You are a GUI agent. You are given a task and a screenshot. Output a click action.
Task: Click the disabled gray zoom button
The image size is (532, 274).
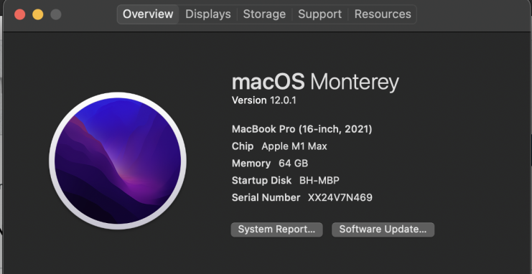(56, 14)
